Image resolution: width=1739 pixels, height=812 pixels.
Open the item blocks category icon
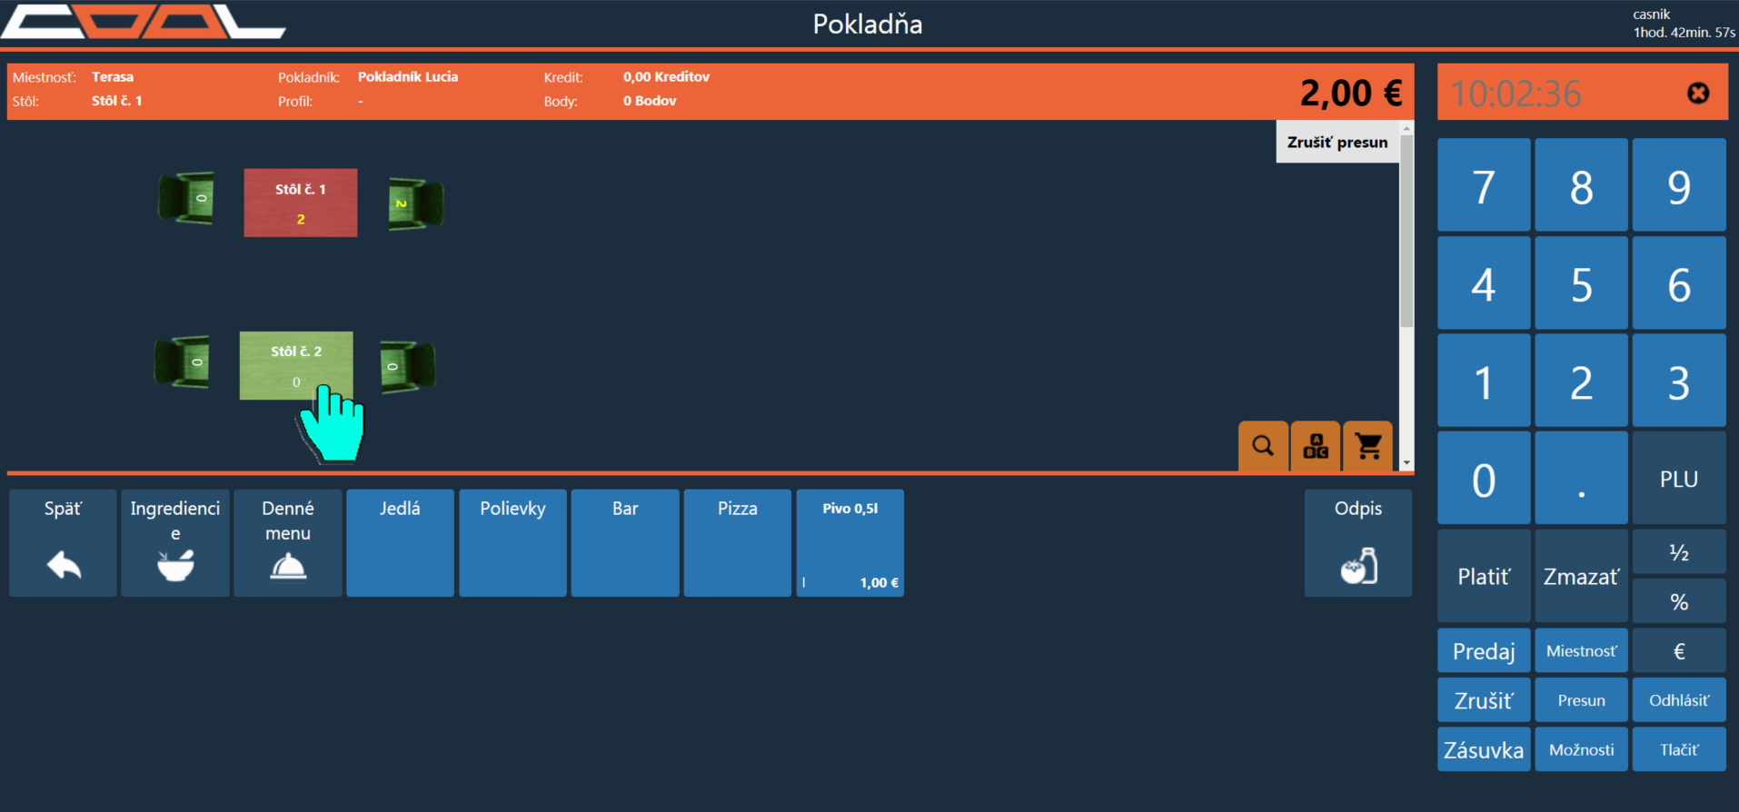tap(1315, 446)
